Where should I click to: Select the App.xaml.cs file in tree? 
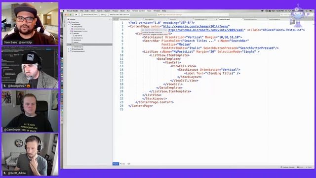coord(78,36)
